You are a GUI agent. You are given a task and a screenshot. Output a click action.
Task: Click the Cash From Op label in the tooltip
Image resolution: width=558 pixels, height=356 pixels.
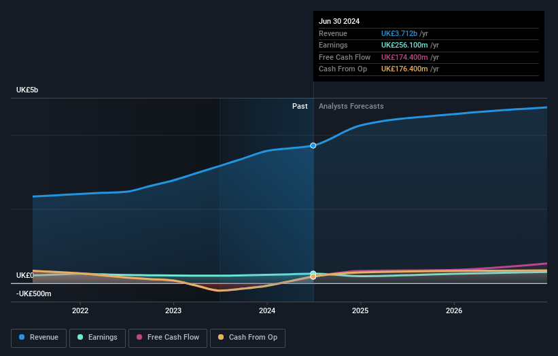(x=343, y=69)
